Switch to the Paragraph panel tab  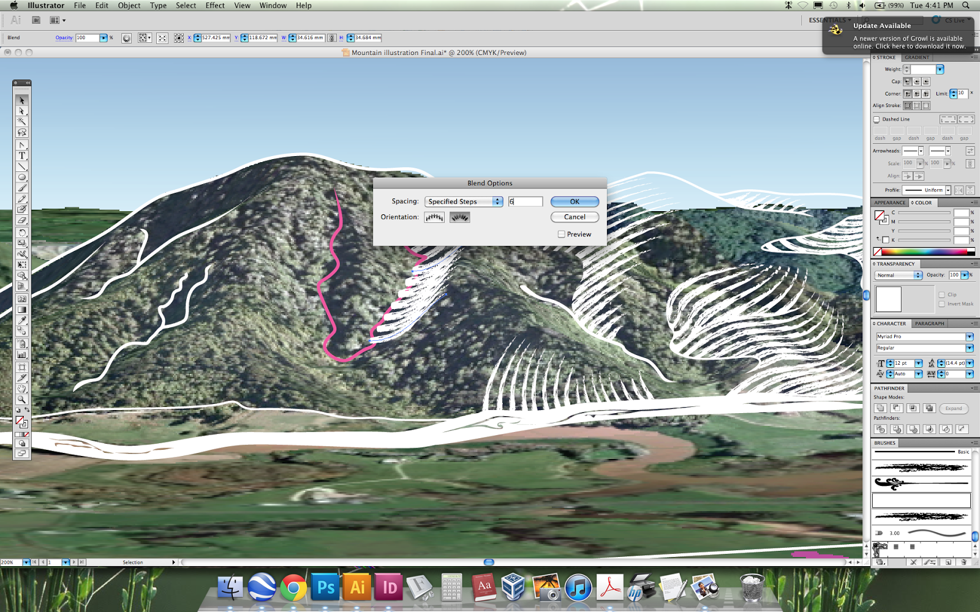[930, 324]
